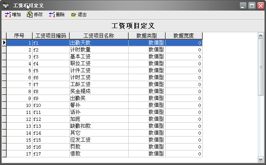266x165 pixels.
Task: Select the 缺勤扣款 cell
Action: coord(99,126)
